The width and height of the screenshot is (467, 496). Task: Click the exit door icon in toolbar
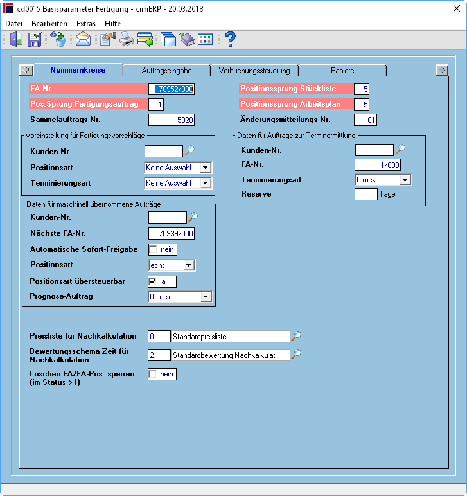[x=16, y=40]
